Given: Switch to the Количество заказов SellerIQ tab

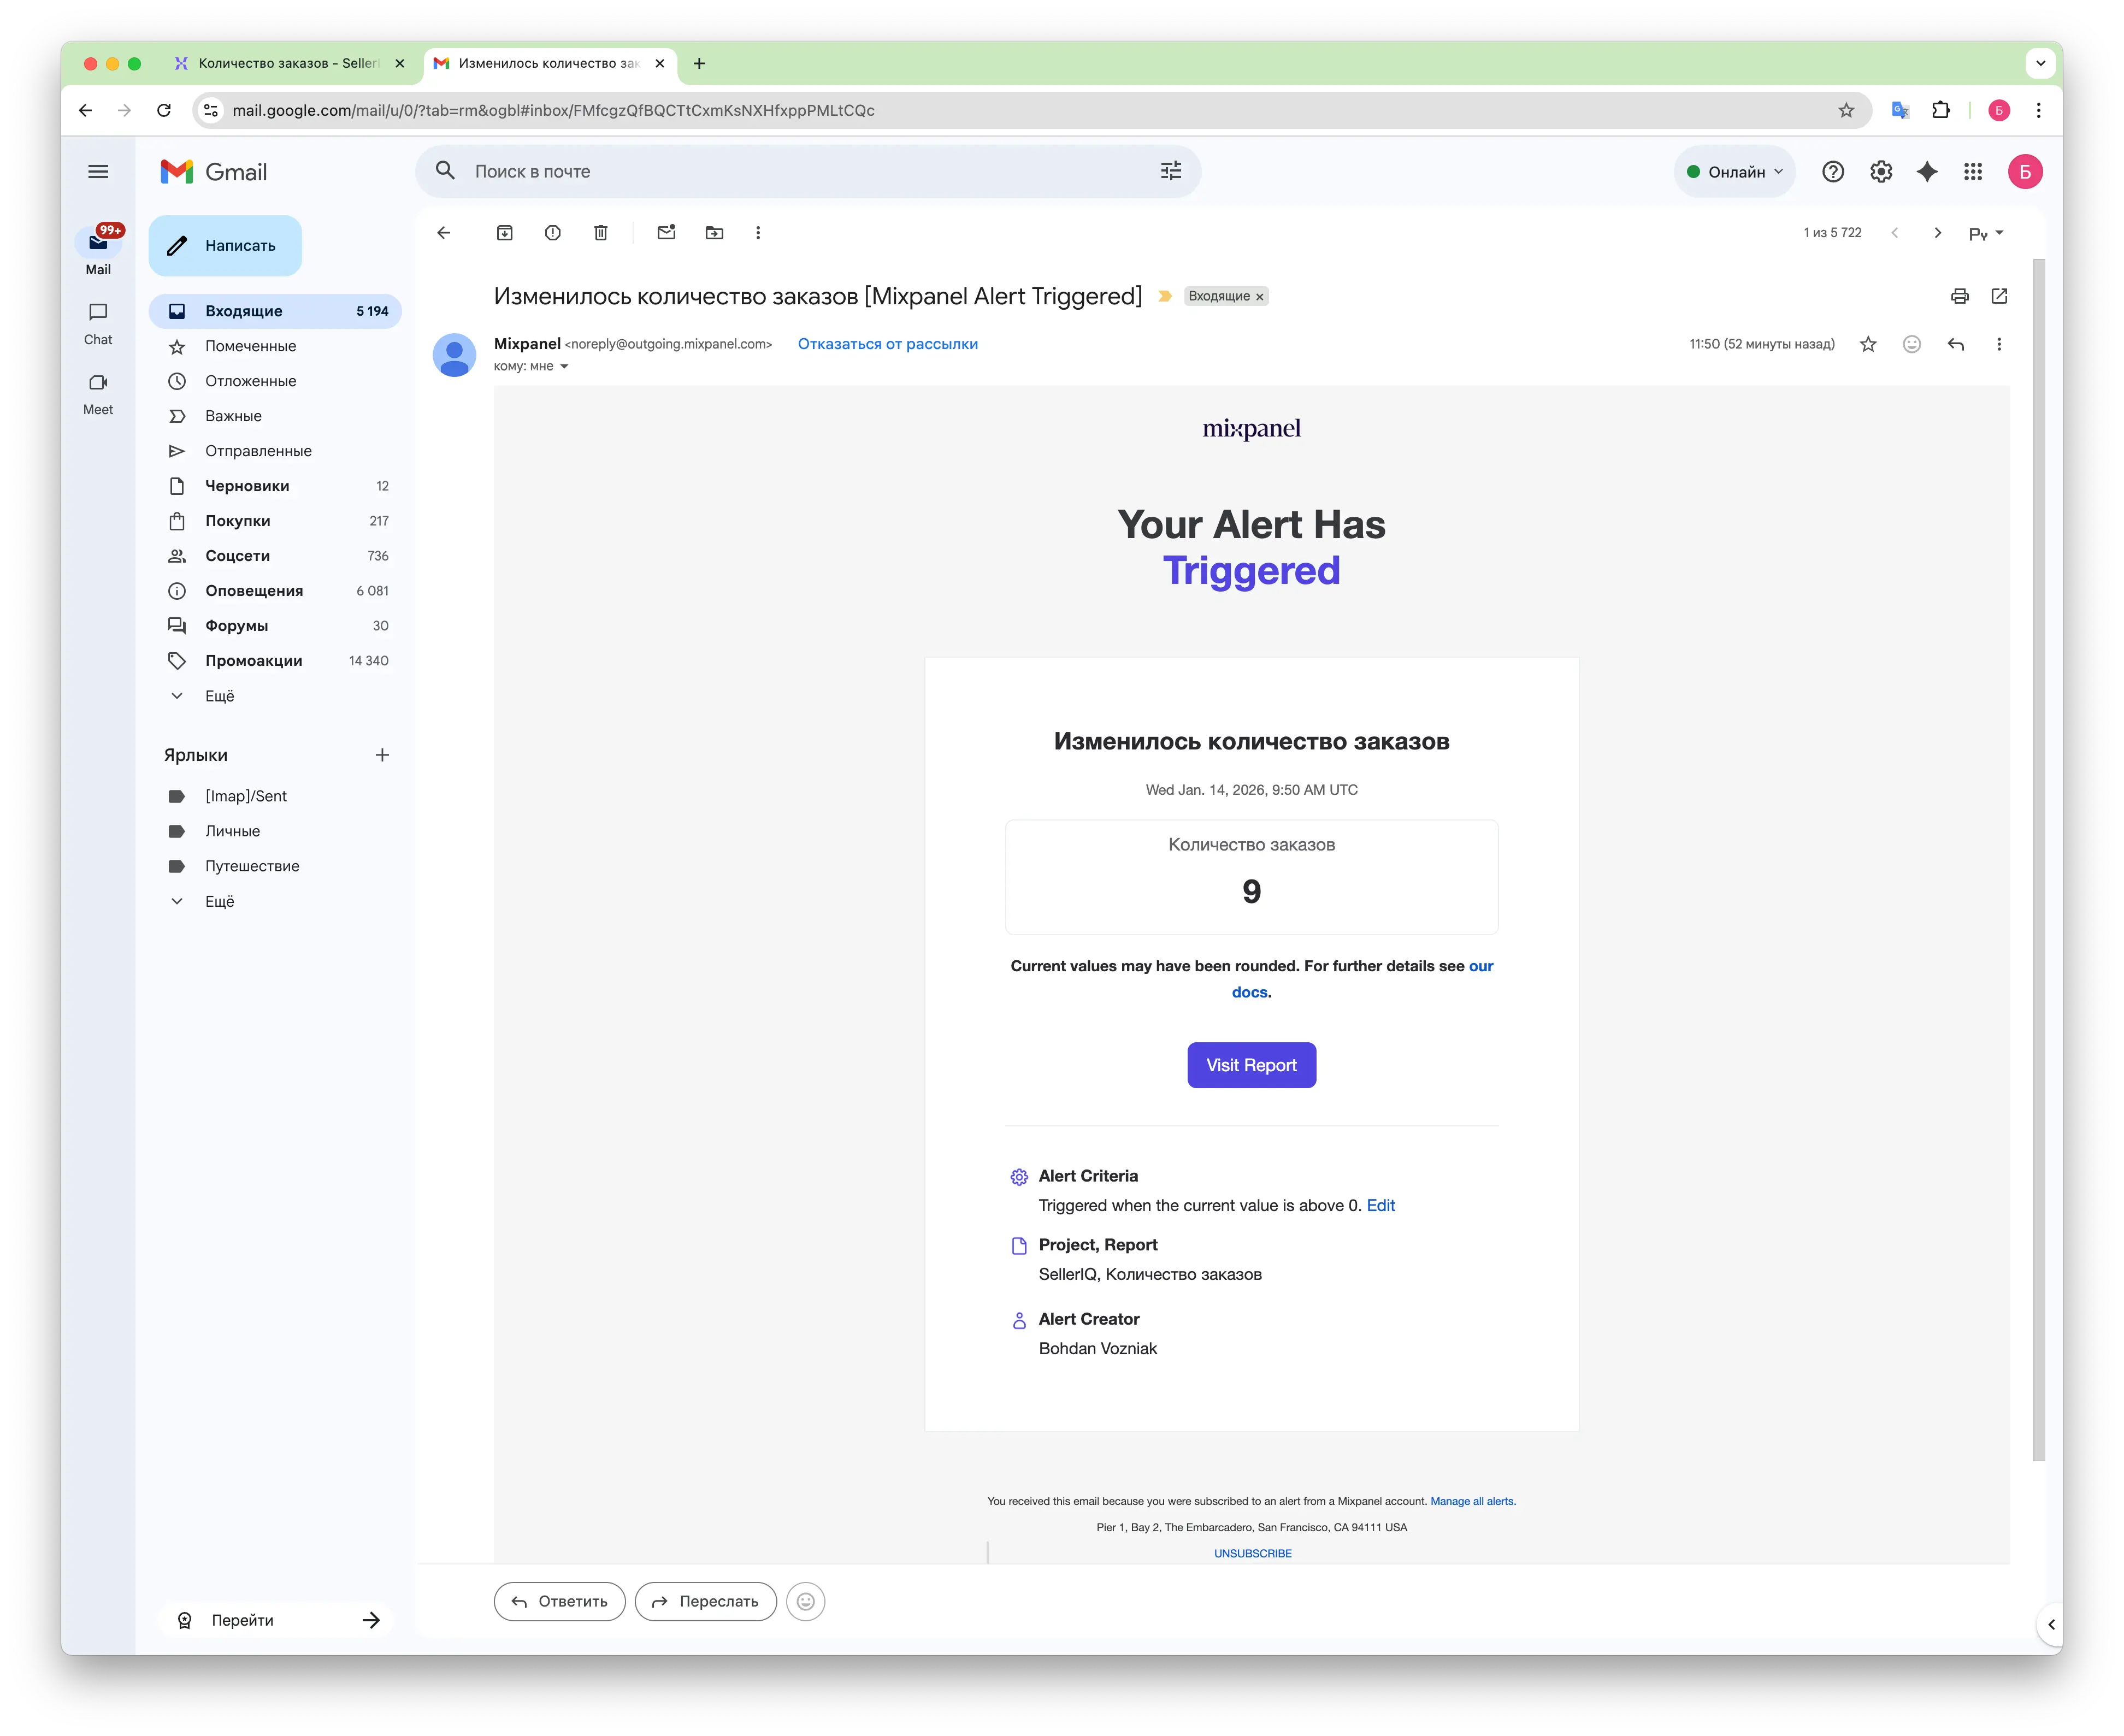Looking at the screenshot, I should click(289, 63).
